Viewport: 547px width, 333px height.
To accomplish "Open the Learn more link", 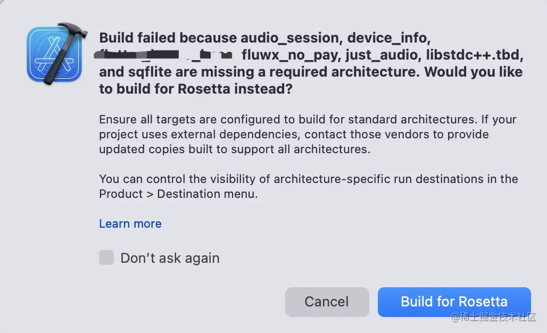I will click(130, 224).
